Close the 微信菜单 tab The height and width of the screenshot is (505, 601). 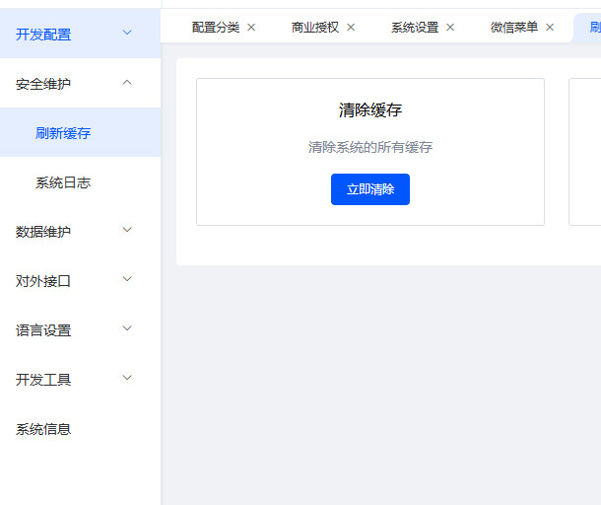550,28
